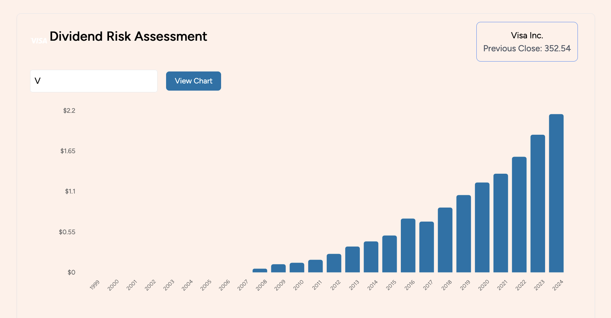Viewport: 611px width, 318px height.
Task: Click the small 2008 dividend bar
Action: point(260,270)
